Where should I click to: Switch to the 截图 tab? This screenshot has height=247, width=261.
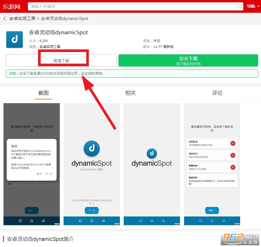pos(44,93)
